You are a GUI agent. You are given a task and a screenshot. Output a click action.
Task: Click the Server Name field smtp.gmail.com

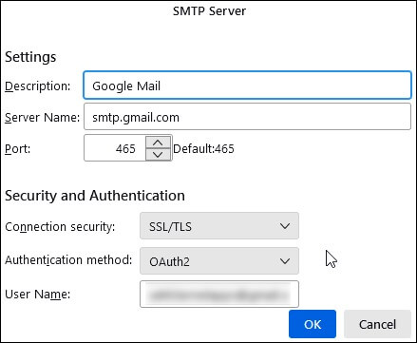pos(247,117)
